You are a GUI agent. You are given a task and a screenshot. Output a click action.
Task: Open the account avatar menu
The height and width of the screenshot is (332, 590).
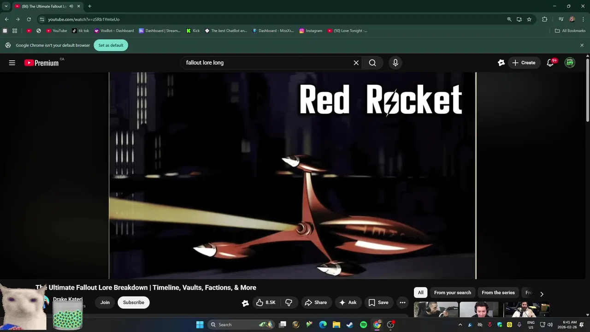click(570, 63)
